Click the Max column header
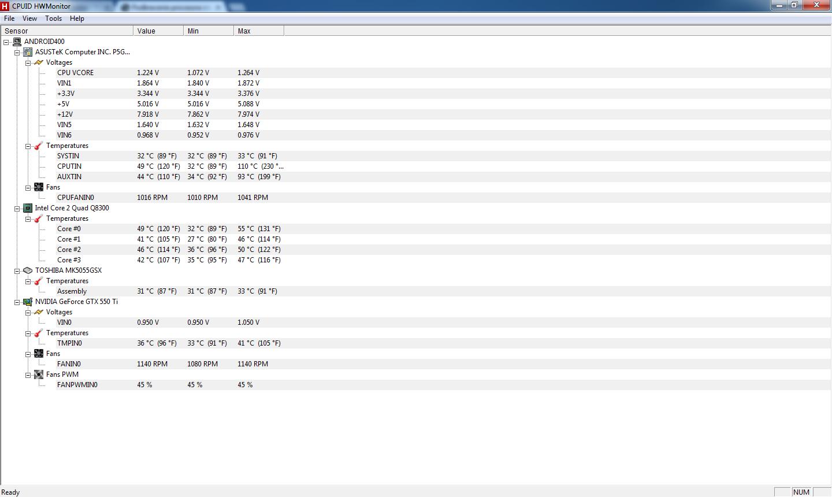The width and height of the screenshot is (832, 497). [259, 31]
